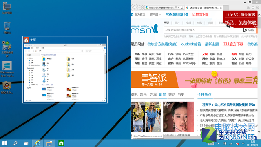Open fashion photo of two women thumbnail

146,117
